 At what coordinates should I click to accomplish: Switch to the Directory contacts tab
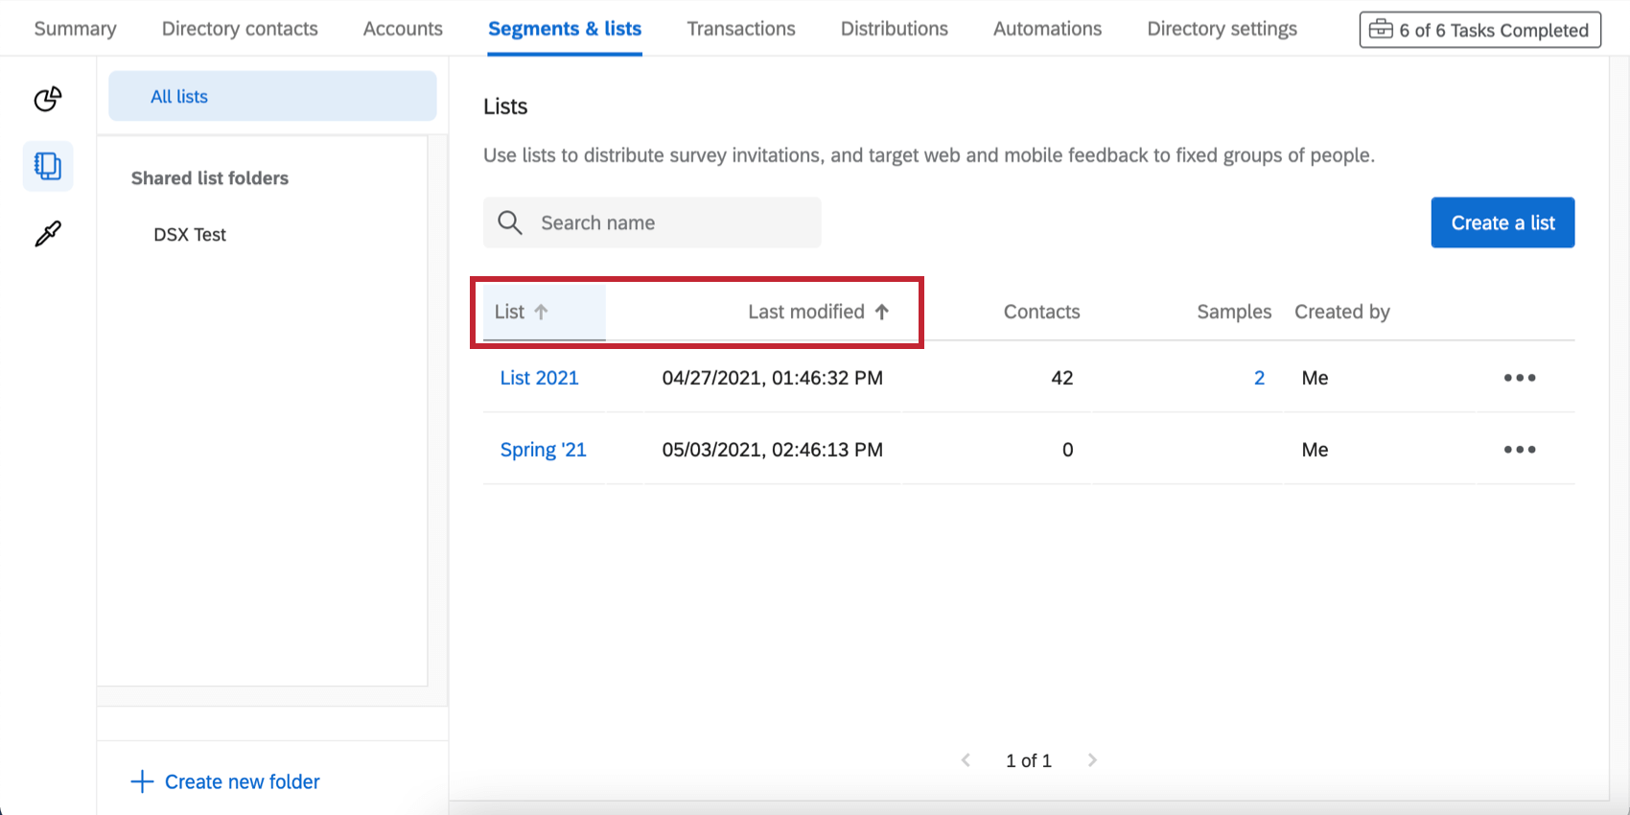240,29
